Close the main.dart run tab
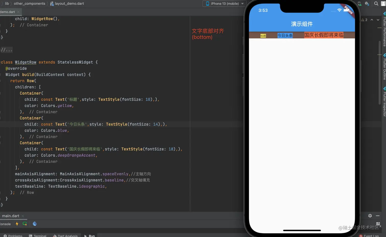This screenshot has height=237, width=386. pyautogui.click(x=23, y=216)
